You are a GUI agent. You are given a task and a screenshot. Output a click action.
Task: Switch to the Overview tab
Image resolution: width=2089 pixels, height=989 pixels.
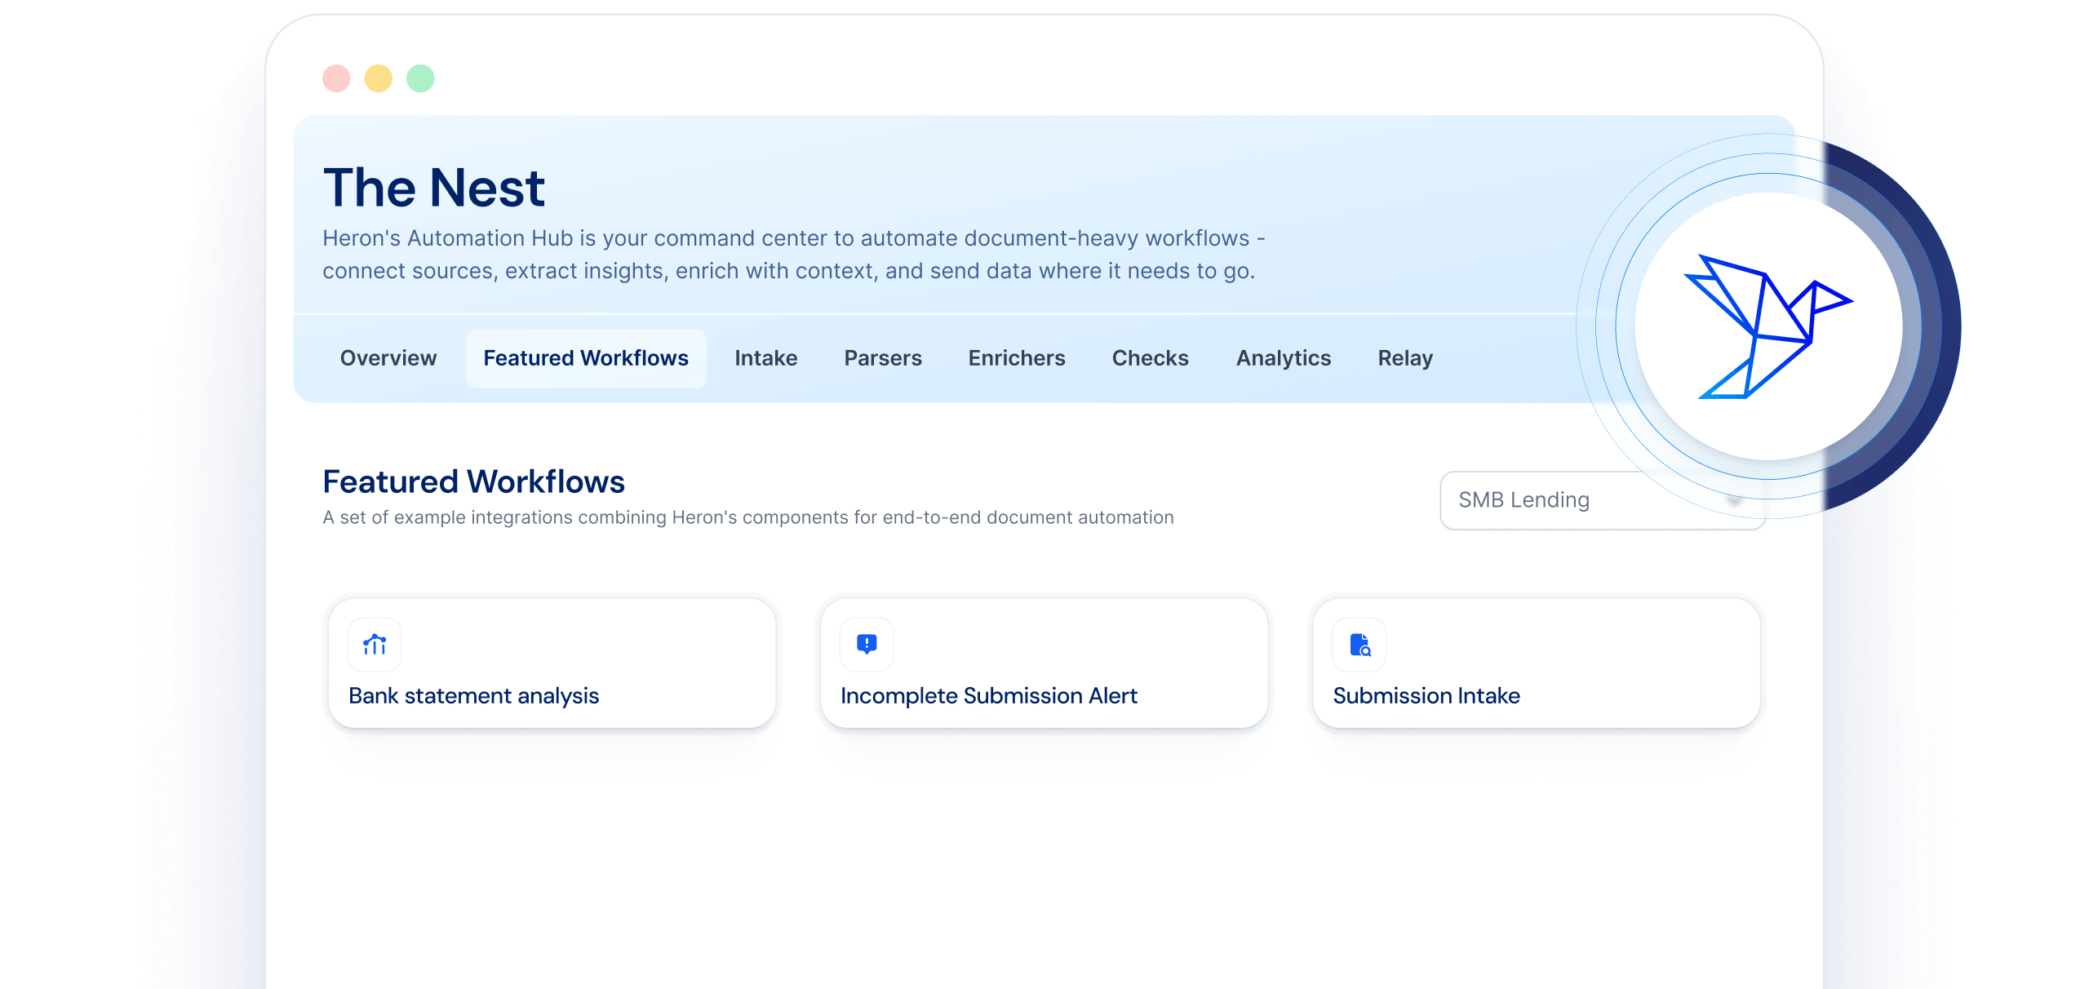point(388,358)
